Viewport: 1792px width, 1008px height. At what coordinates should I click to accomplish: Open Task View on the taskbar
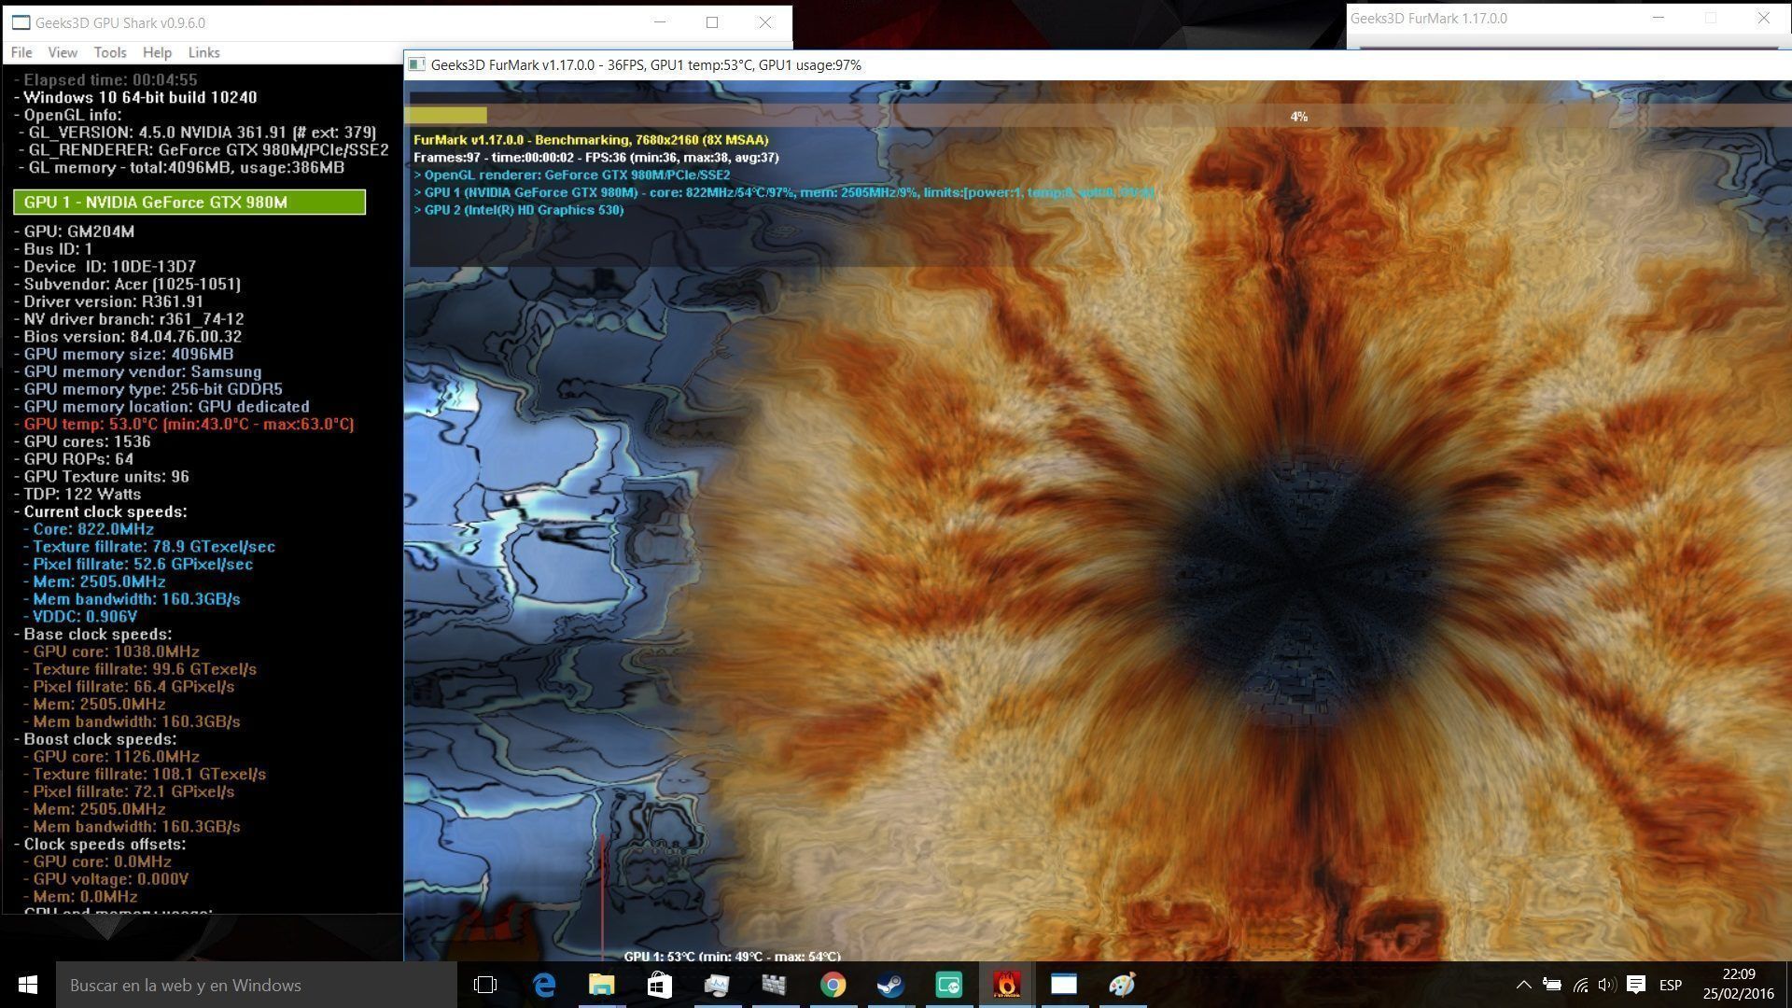click(x=485, y=985)
